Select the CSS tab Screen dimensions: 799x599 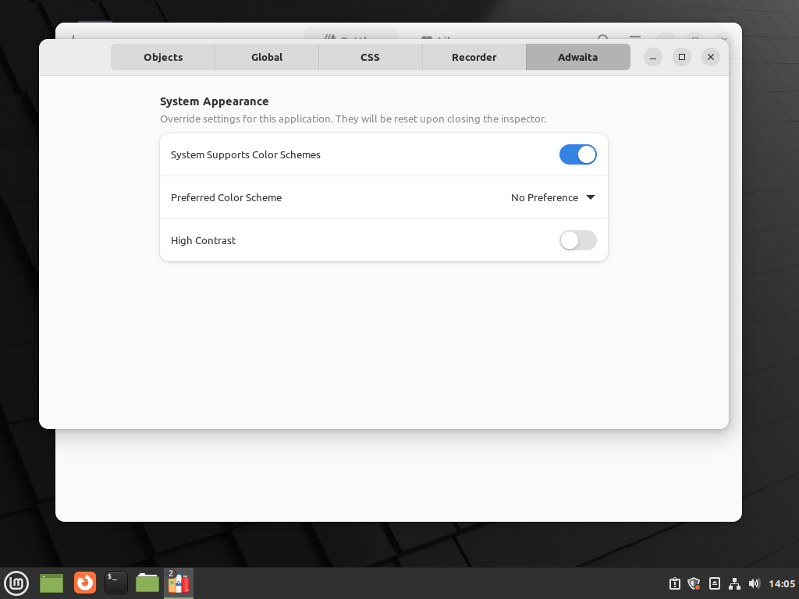pos(371,57)
